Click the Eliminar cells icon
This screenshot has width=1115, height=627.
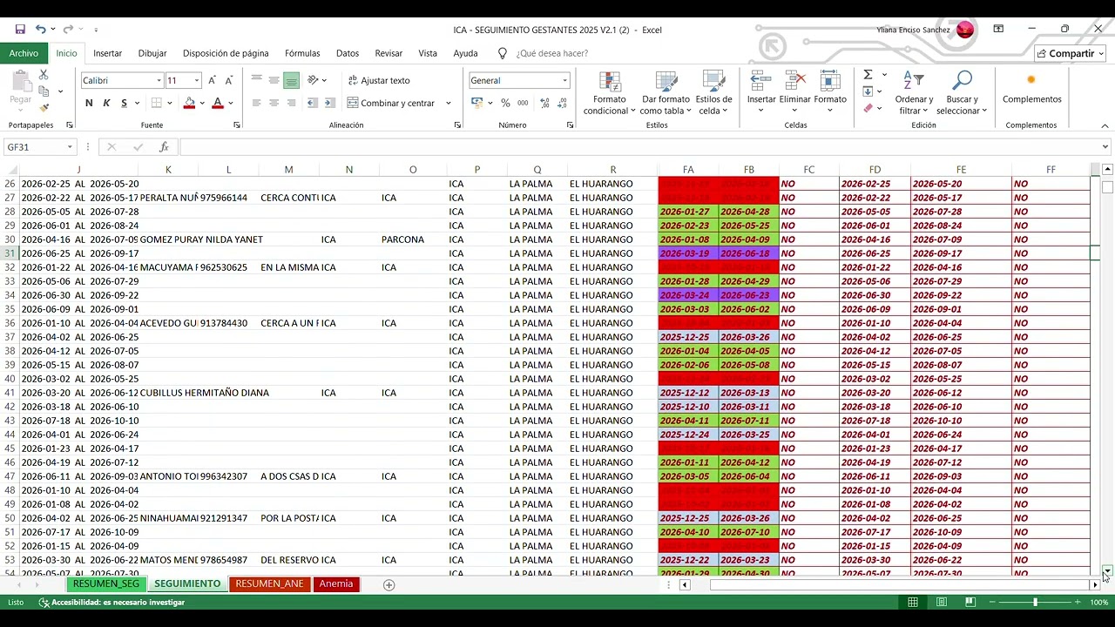click(795, 93)
